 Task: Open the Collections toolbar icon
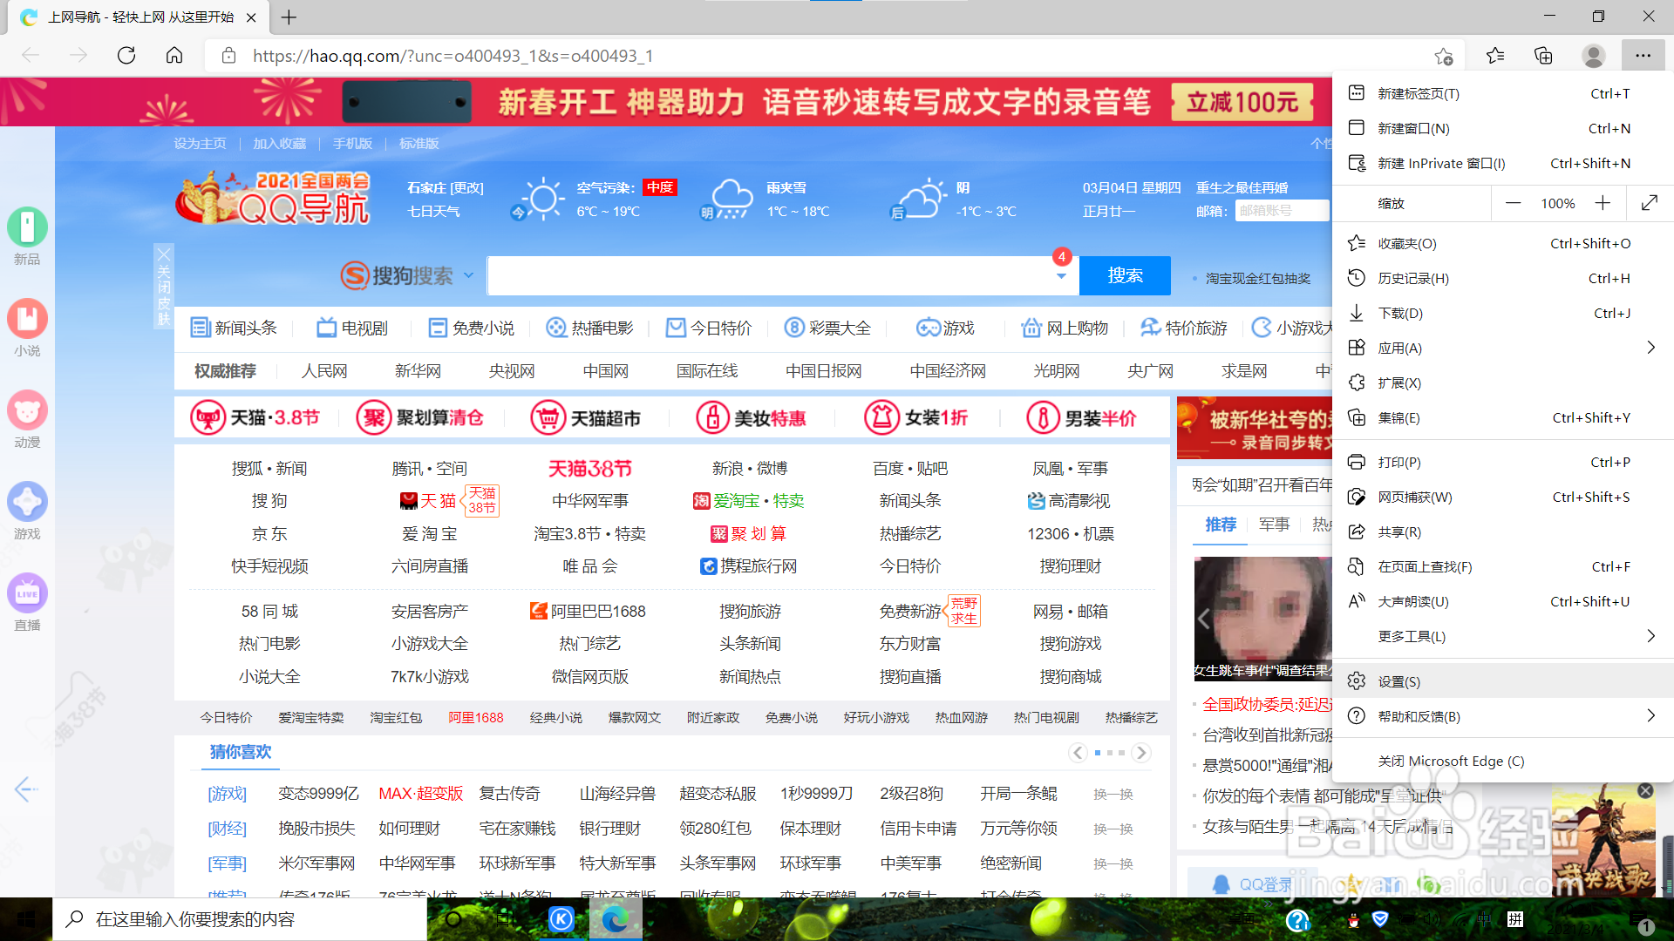click(1544, 56)
